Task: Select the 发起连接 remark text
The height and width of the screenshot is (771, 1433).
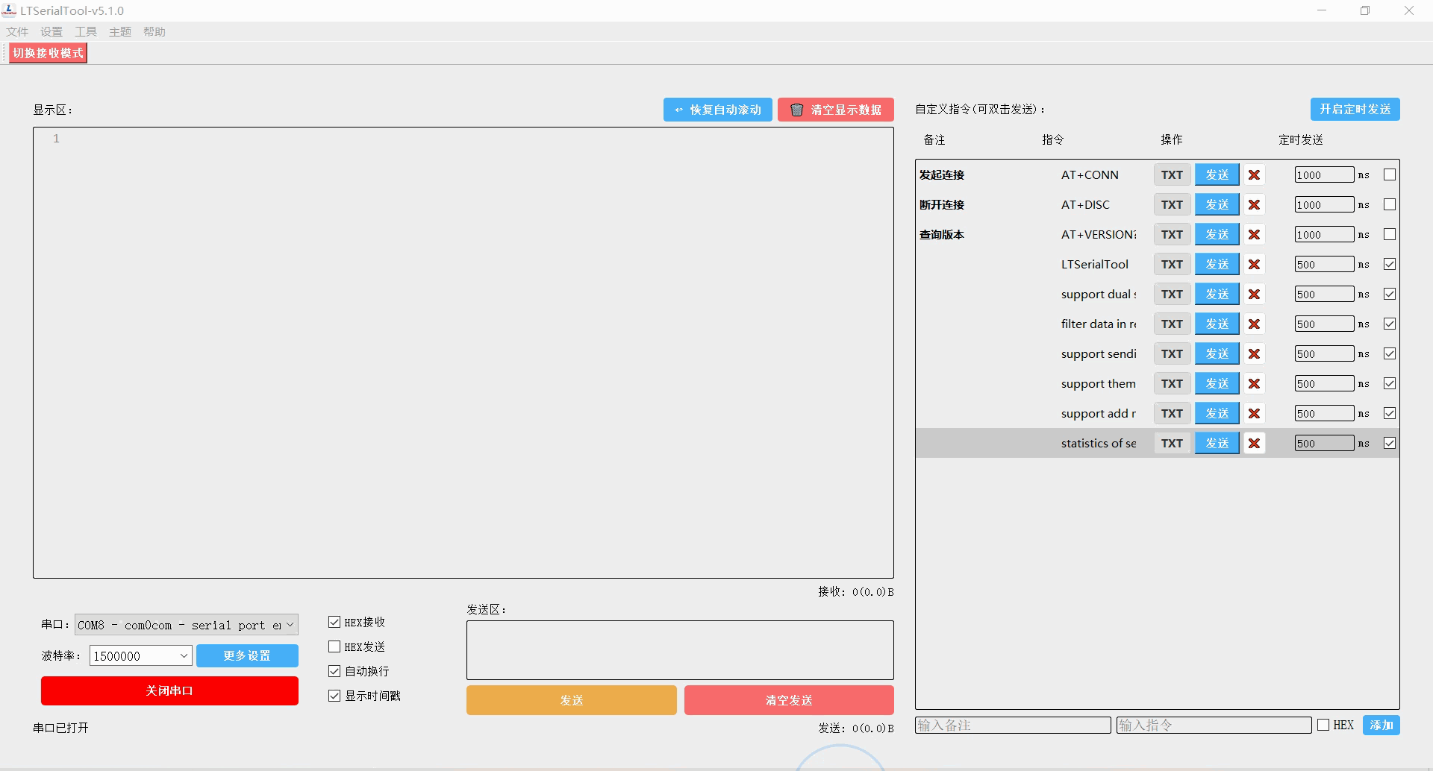Action: pos(942,174)
